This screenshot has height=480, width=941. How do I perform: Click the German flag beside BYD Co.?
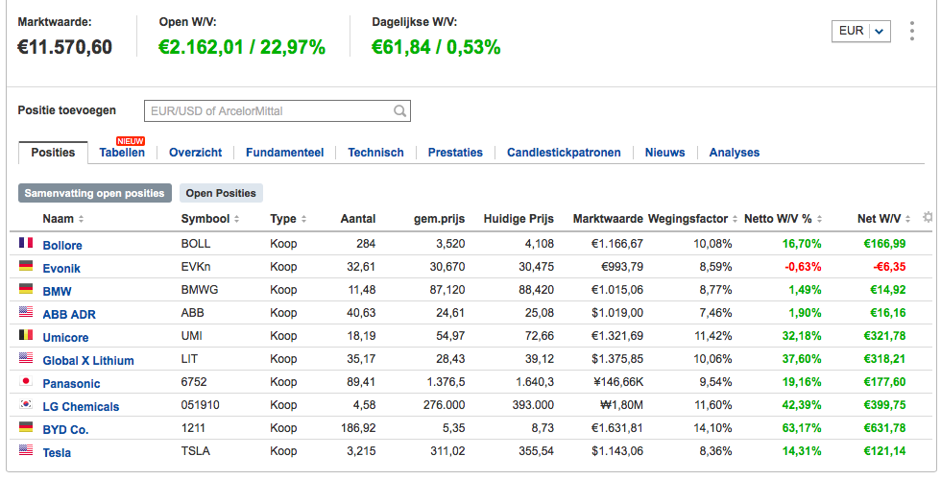tap(26, 427)
